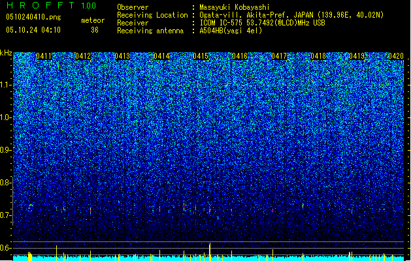Click the 0417 time marker
The image size is (411, 261).
point(279,56)
